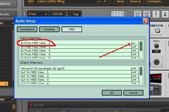Image resolution: width=169 pixels, height=112 pixels.
Task: Select the MIDI tab
Action: coord(72,29)
